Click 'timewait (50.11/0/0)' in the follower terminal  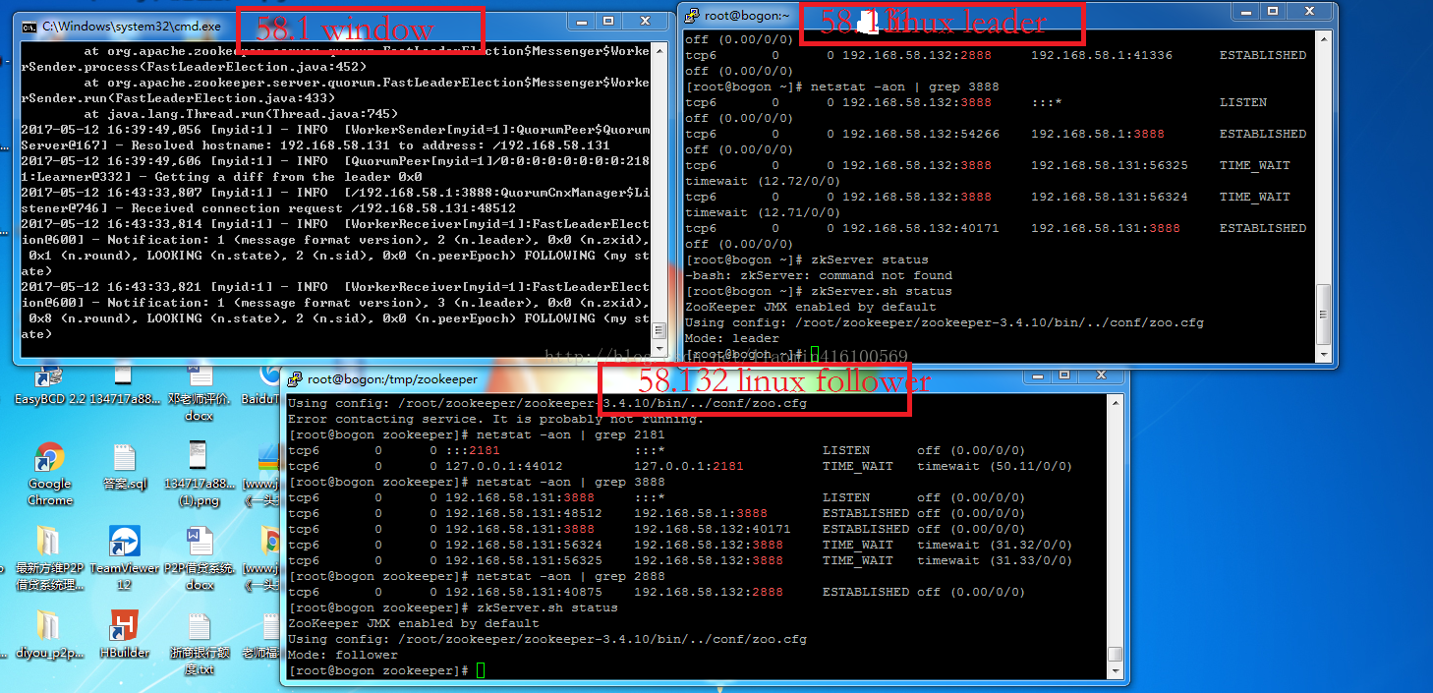coord(995,466)
